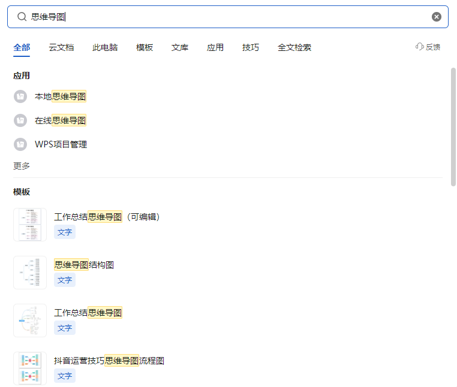Click the WPS项目管理 app icon
This screenshot has height=387, width=457.
[20, 144]
